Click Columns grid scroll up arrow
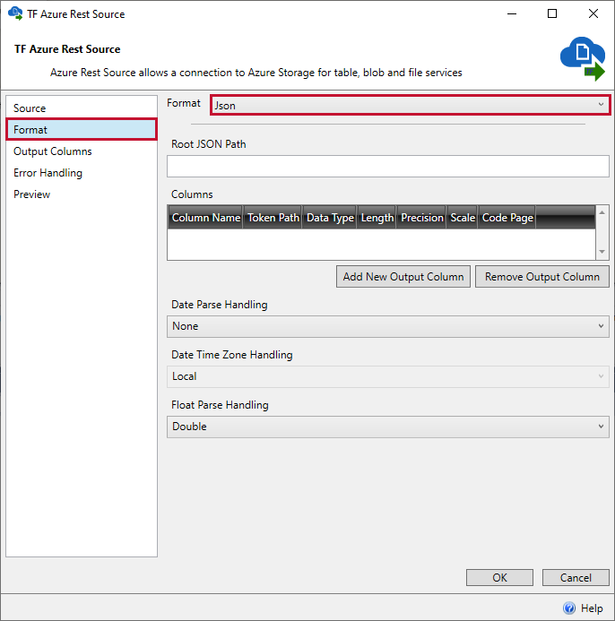Image resolution: width=615 pixels, height=621 pixels. click(x=602, y=212)
